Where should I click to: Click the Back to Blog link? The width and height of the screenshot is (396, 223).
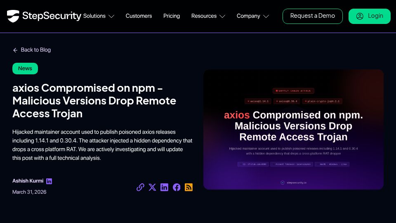[32, 50]
